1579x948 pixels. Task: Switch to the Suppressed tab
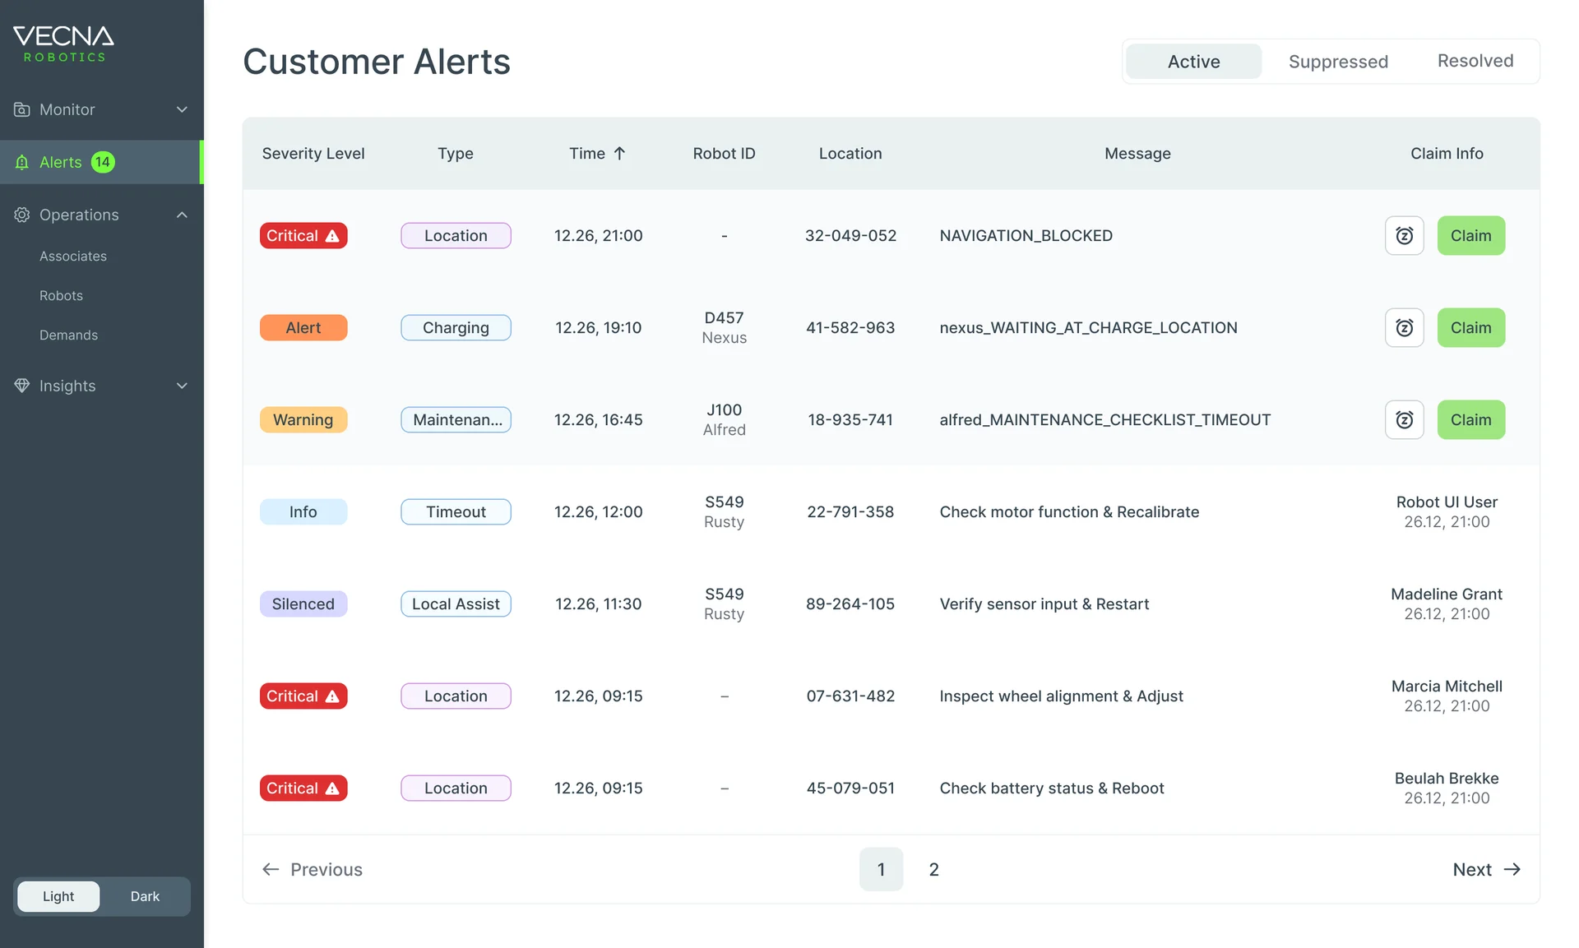pos(1338,62)
